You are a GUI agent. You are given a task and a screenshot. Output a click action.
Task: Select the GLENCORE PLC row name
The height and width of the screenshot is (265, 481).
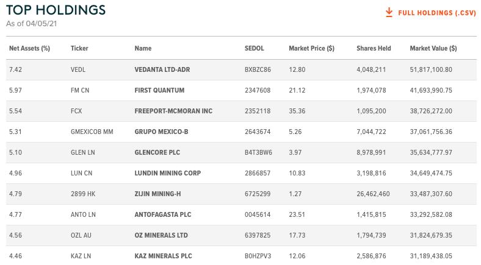pos(157,152)
